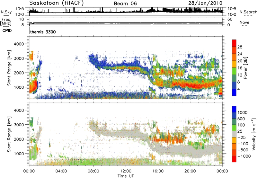Click the red top segment of Power colorbar
The width and height of the screenshot is (257, 178).
pyautogui.click(x=234, y=43)
